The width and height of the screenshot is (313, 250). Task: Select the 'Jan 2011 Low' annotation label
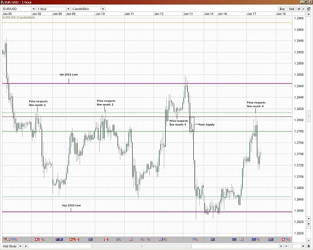(69, 74)
